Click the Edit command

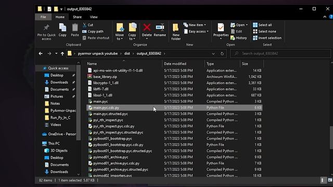tap(236, 31)
